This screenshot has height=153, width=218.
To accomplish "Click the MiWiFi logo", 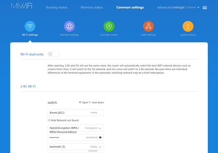I will pos(22,6).
